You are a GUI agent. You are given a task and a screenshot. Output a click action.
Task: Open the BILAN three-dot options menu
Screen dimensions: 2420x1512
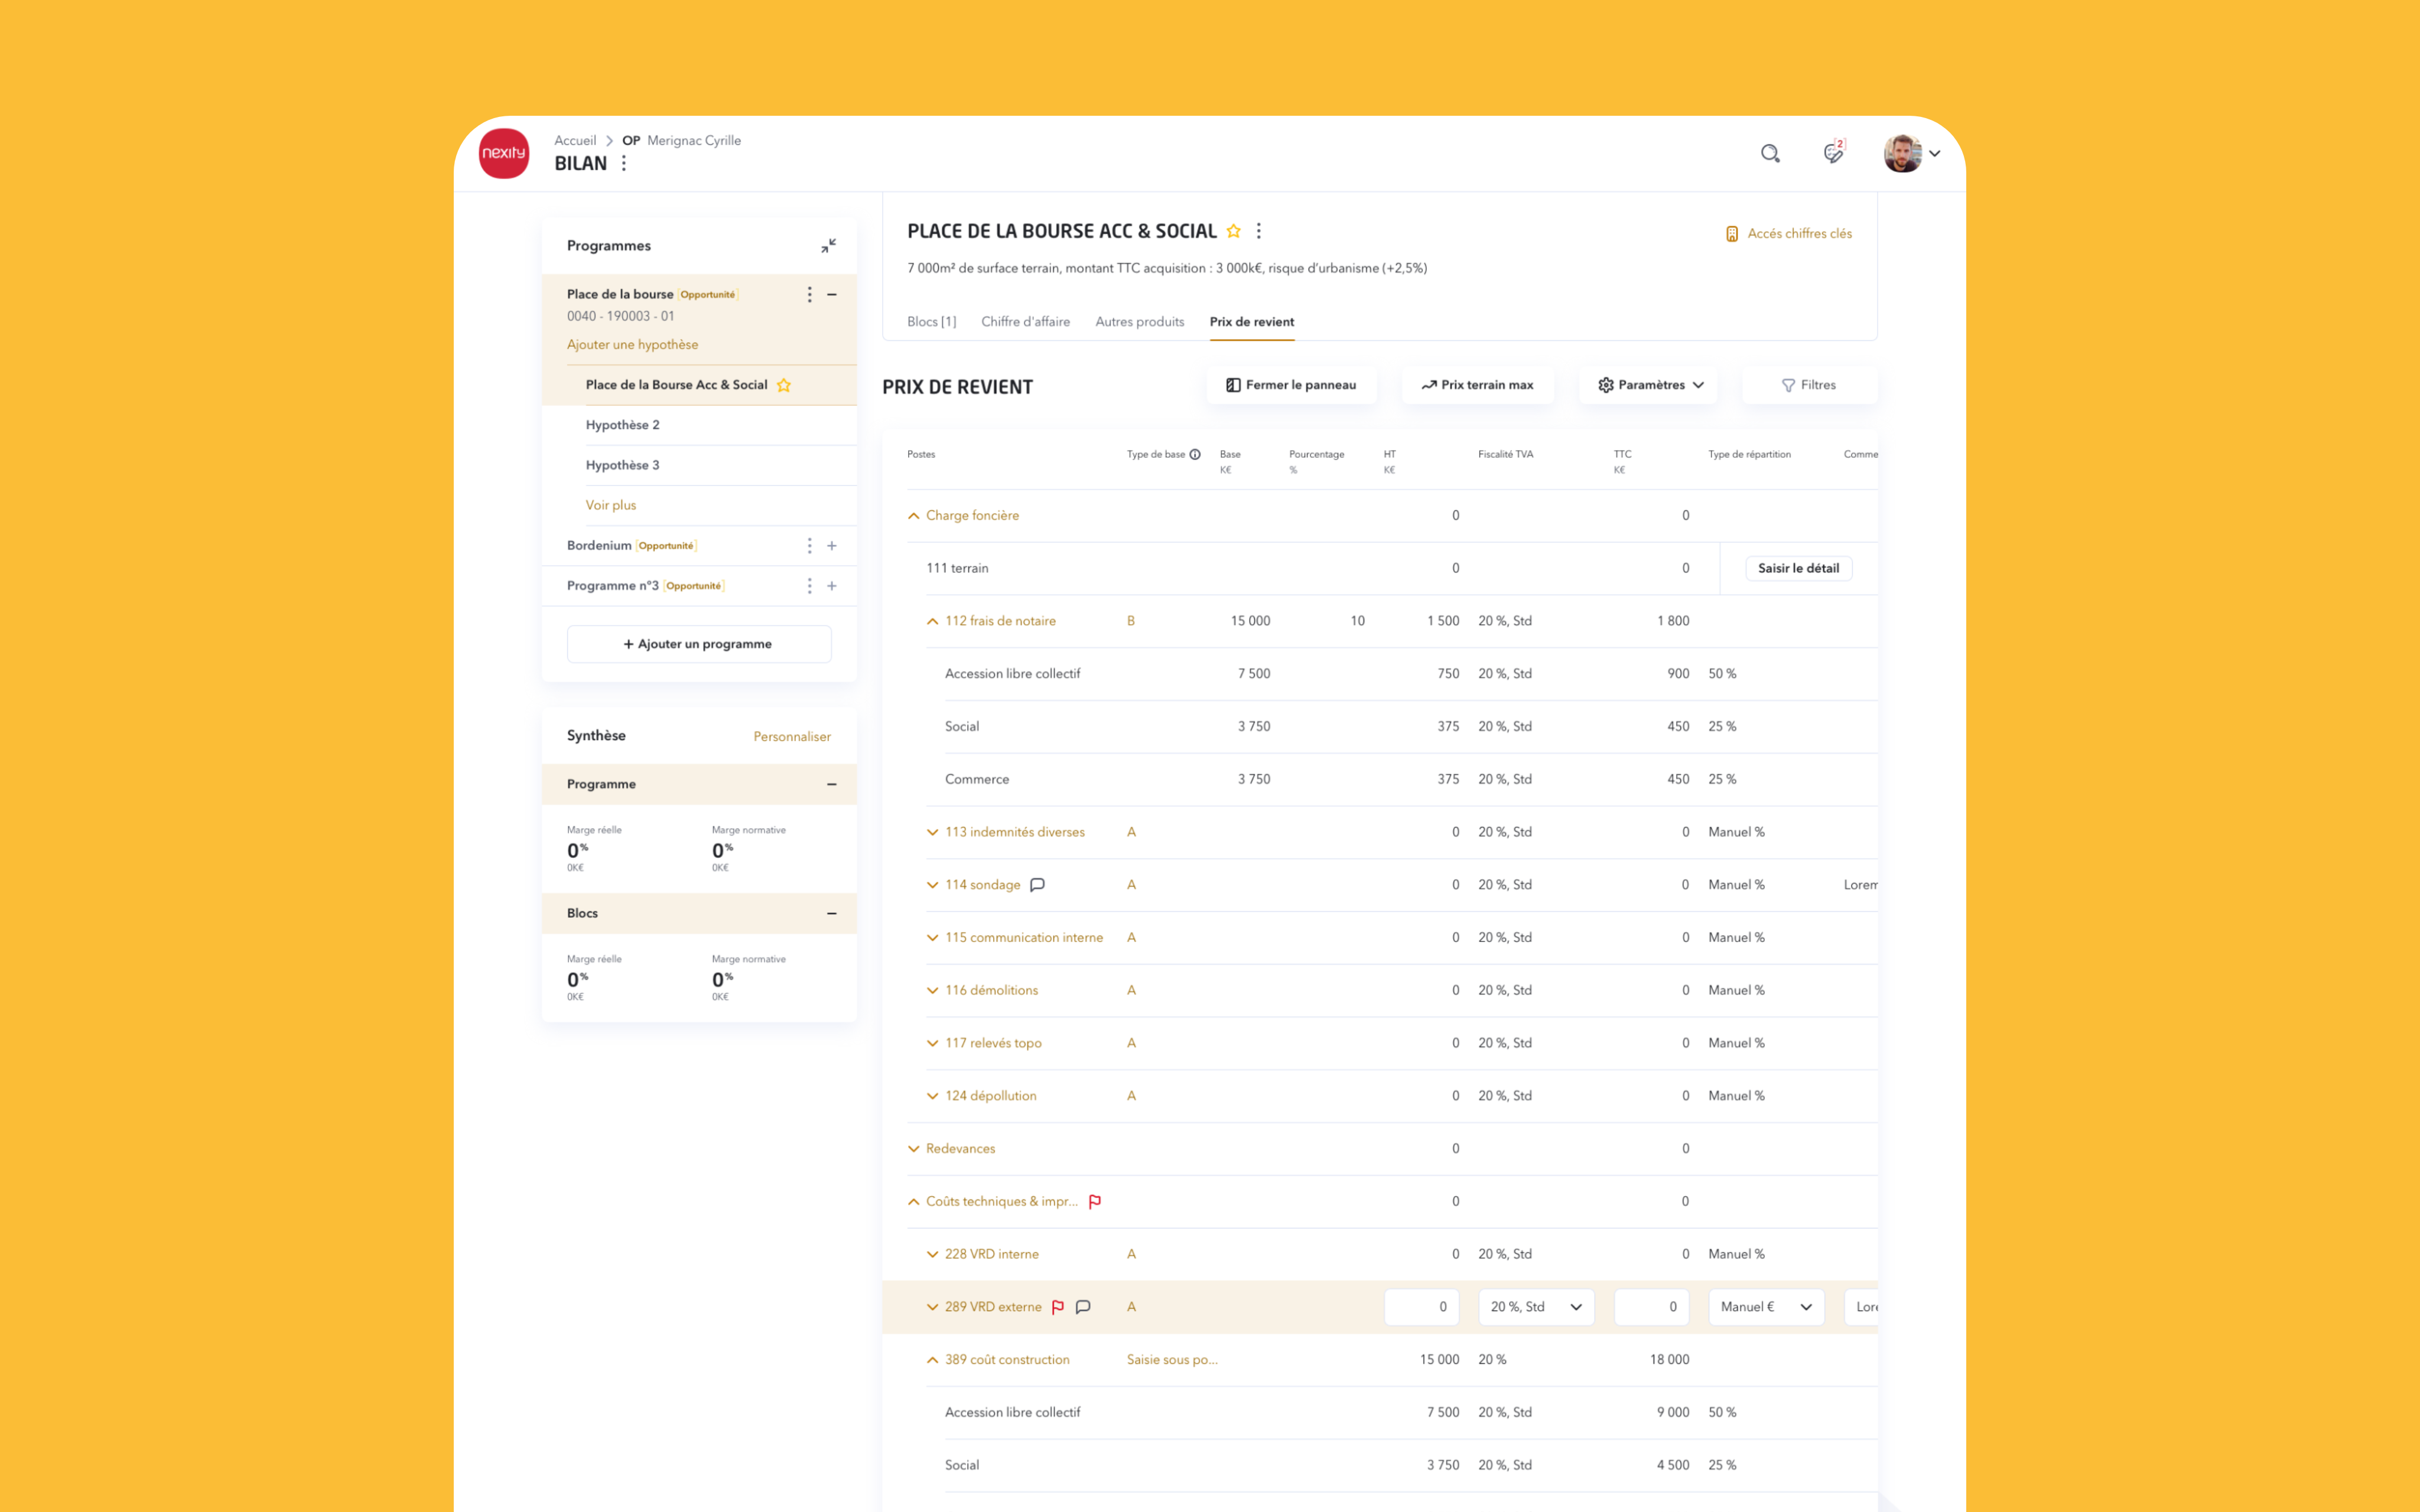pos(624,163)
